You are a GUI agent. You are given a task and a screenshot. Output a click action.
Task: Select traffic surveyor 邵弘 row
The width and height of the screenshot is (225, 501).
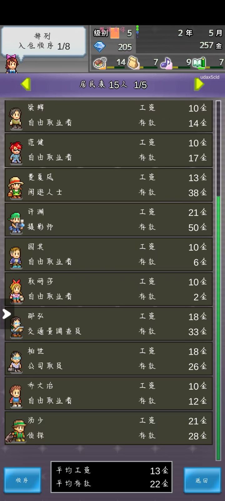[x=108, y=324]
